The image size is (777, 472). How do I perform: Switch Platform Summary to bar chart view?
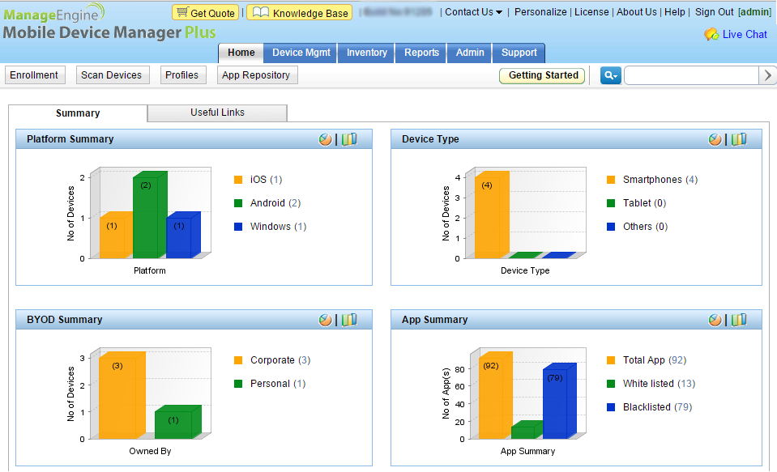tap(349, 140)
